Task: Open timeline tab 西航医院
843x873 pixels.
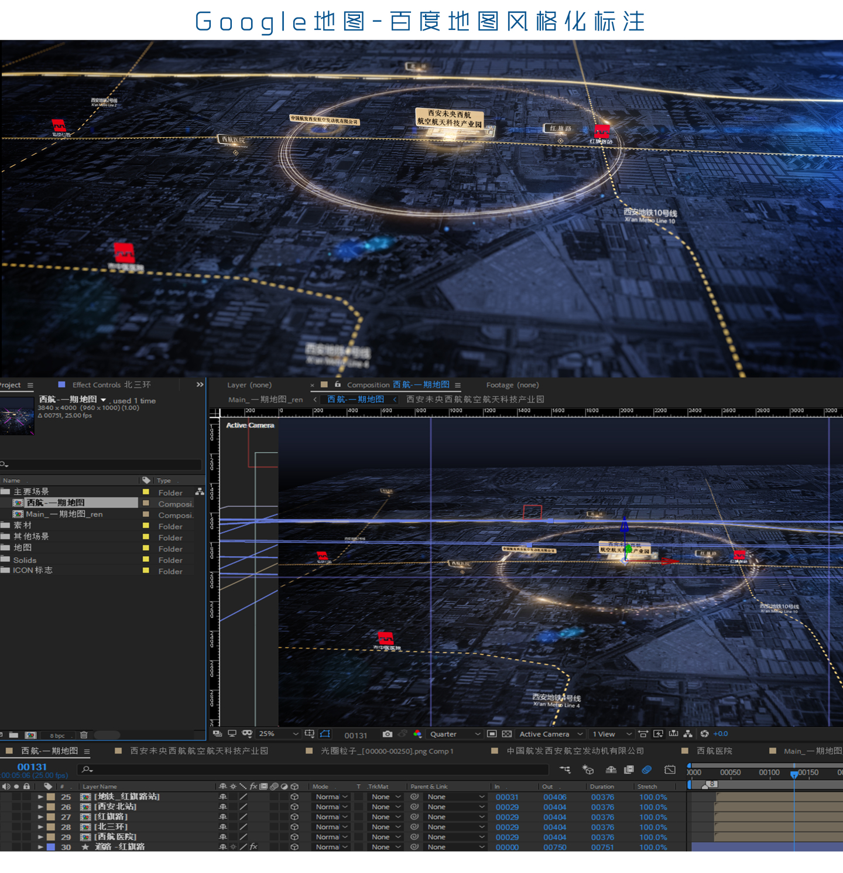Action: 714,751
